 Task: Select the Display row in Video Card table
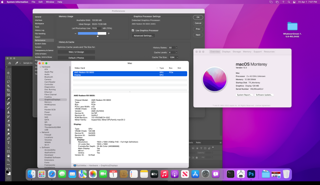pos(130,75)
